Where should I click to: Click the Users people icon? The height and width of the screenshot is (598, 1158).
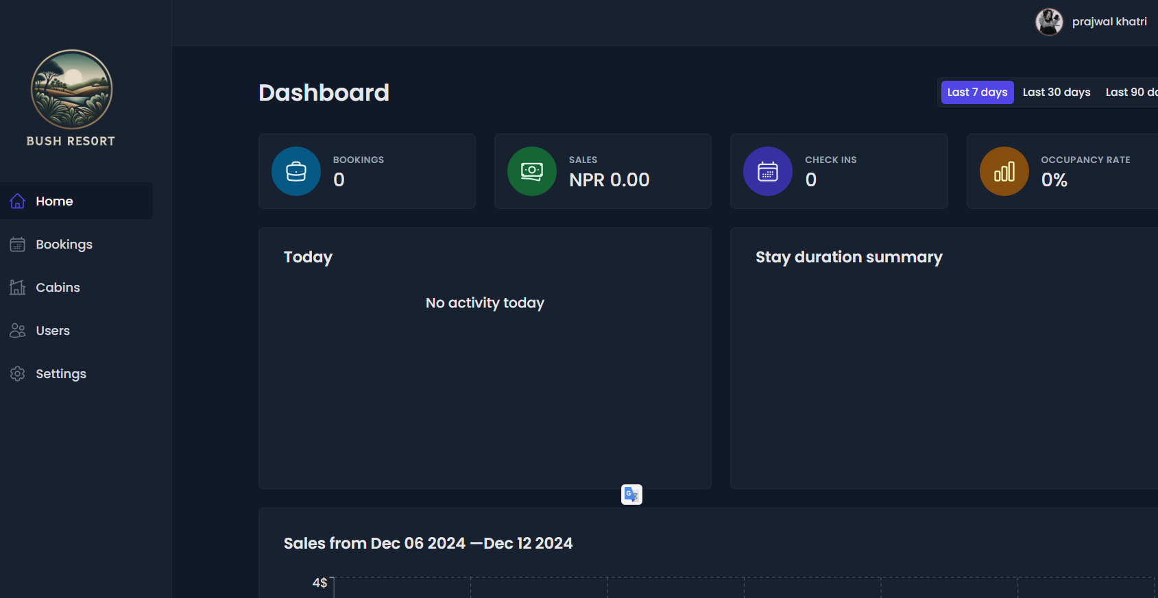click(x=18, y=331)
